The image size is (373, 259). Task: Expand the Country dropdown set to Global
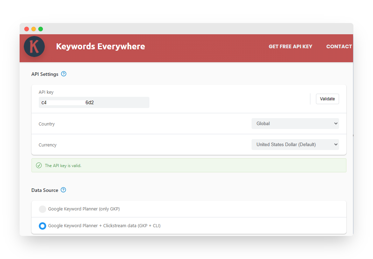[x=295, y=124]
